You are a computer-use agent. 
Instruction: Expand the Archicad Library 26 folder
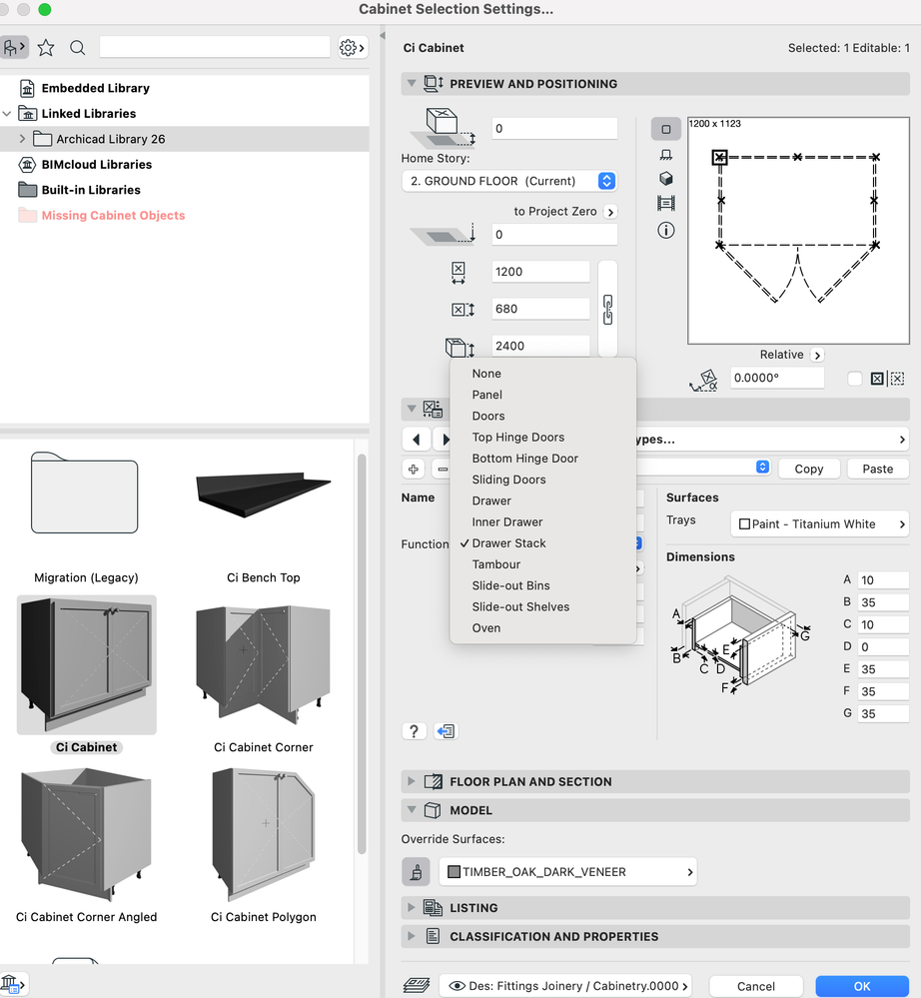22,139
